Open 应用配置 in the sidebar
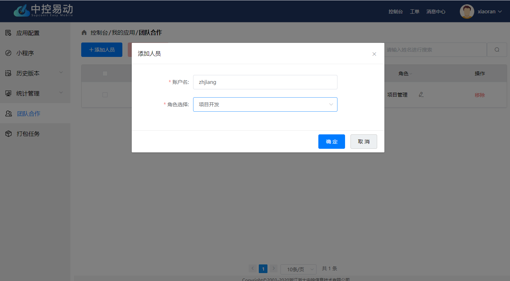This screenshot has width=510, height=281. tap(35, 33)
